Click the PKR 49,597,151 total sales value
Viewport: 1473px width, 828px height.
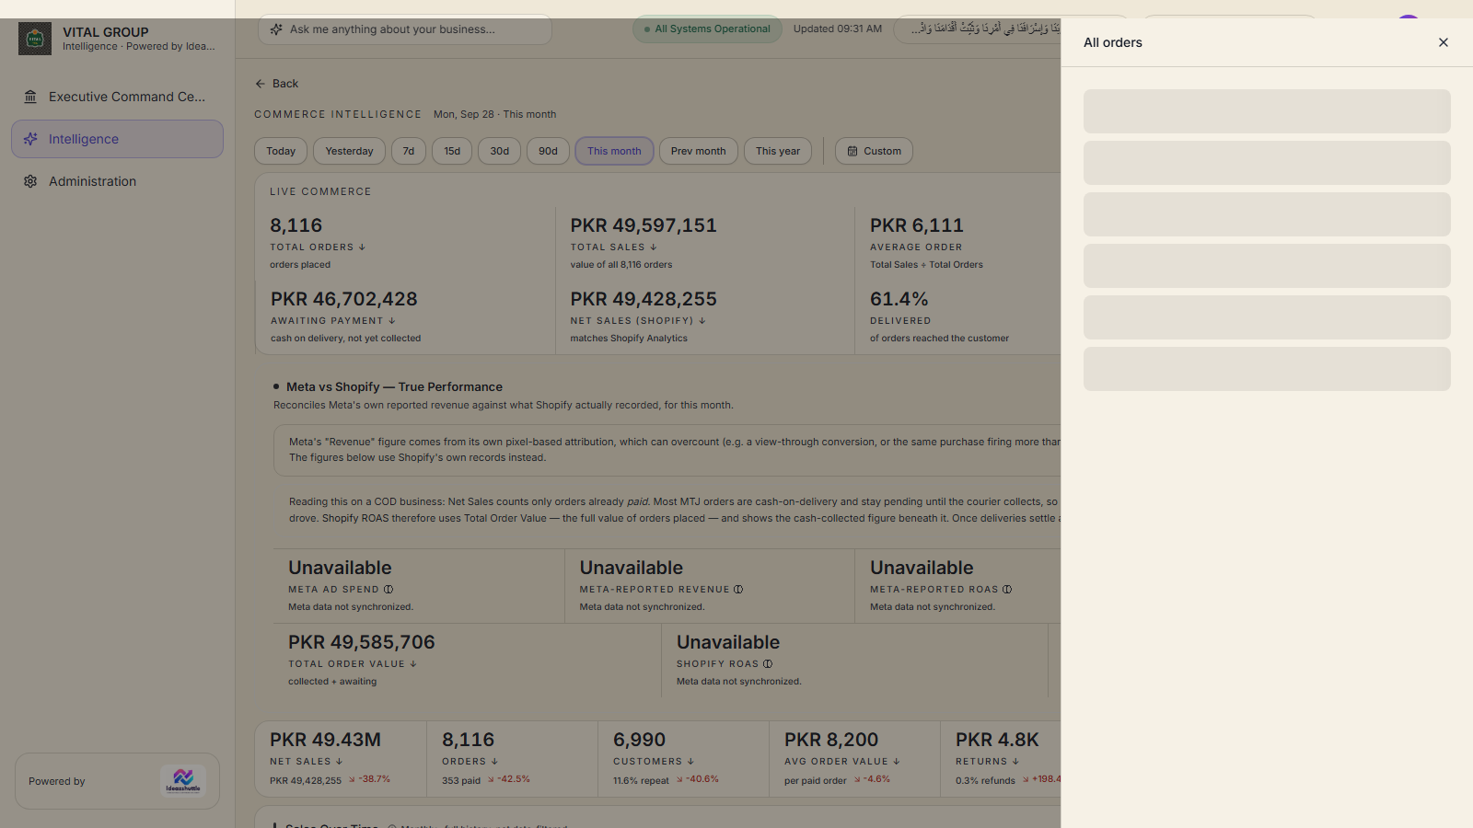644,225
